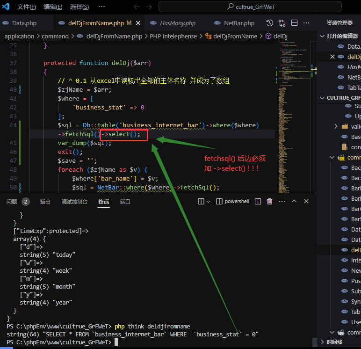This screenshot has width=361, height=349.
Task: Open HasM file in open editors list
Action: 339,67
